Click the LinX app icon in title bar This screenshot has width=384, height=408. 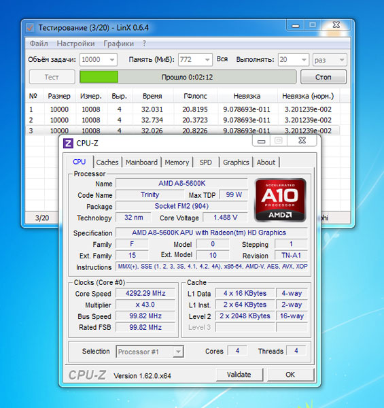30,27
